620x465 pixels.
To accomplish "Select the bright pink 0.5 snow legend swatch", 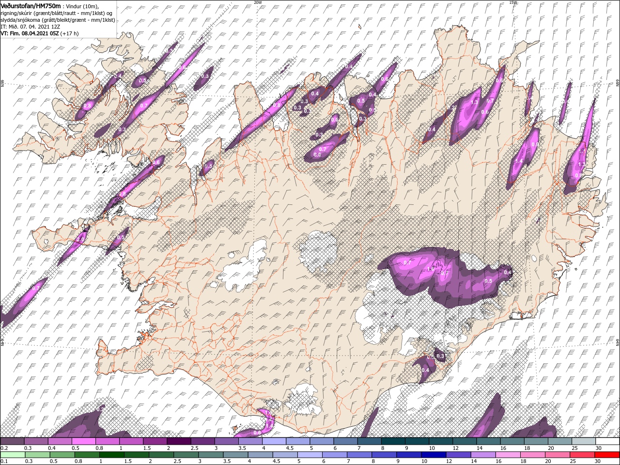I will [83, 441].
